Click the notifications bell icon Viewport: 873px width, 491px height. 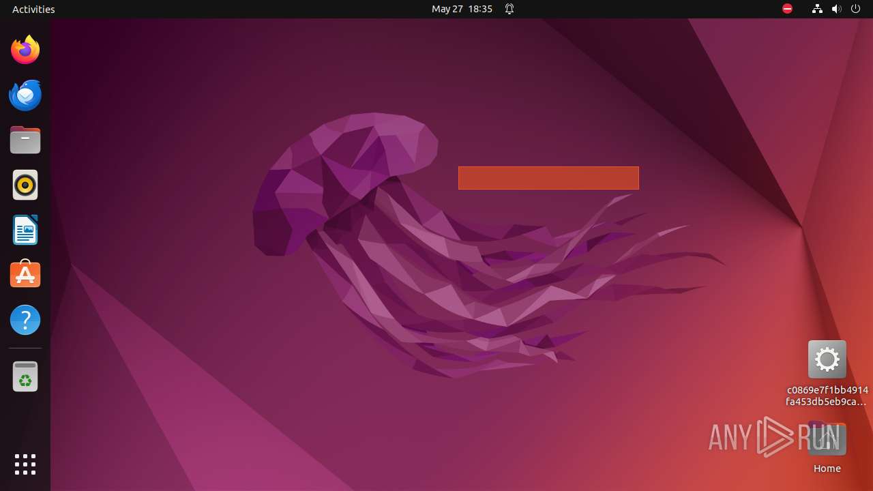(509, 9)
